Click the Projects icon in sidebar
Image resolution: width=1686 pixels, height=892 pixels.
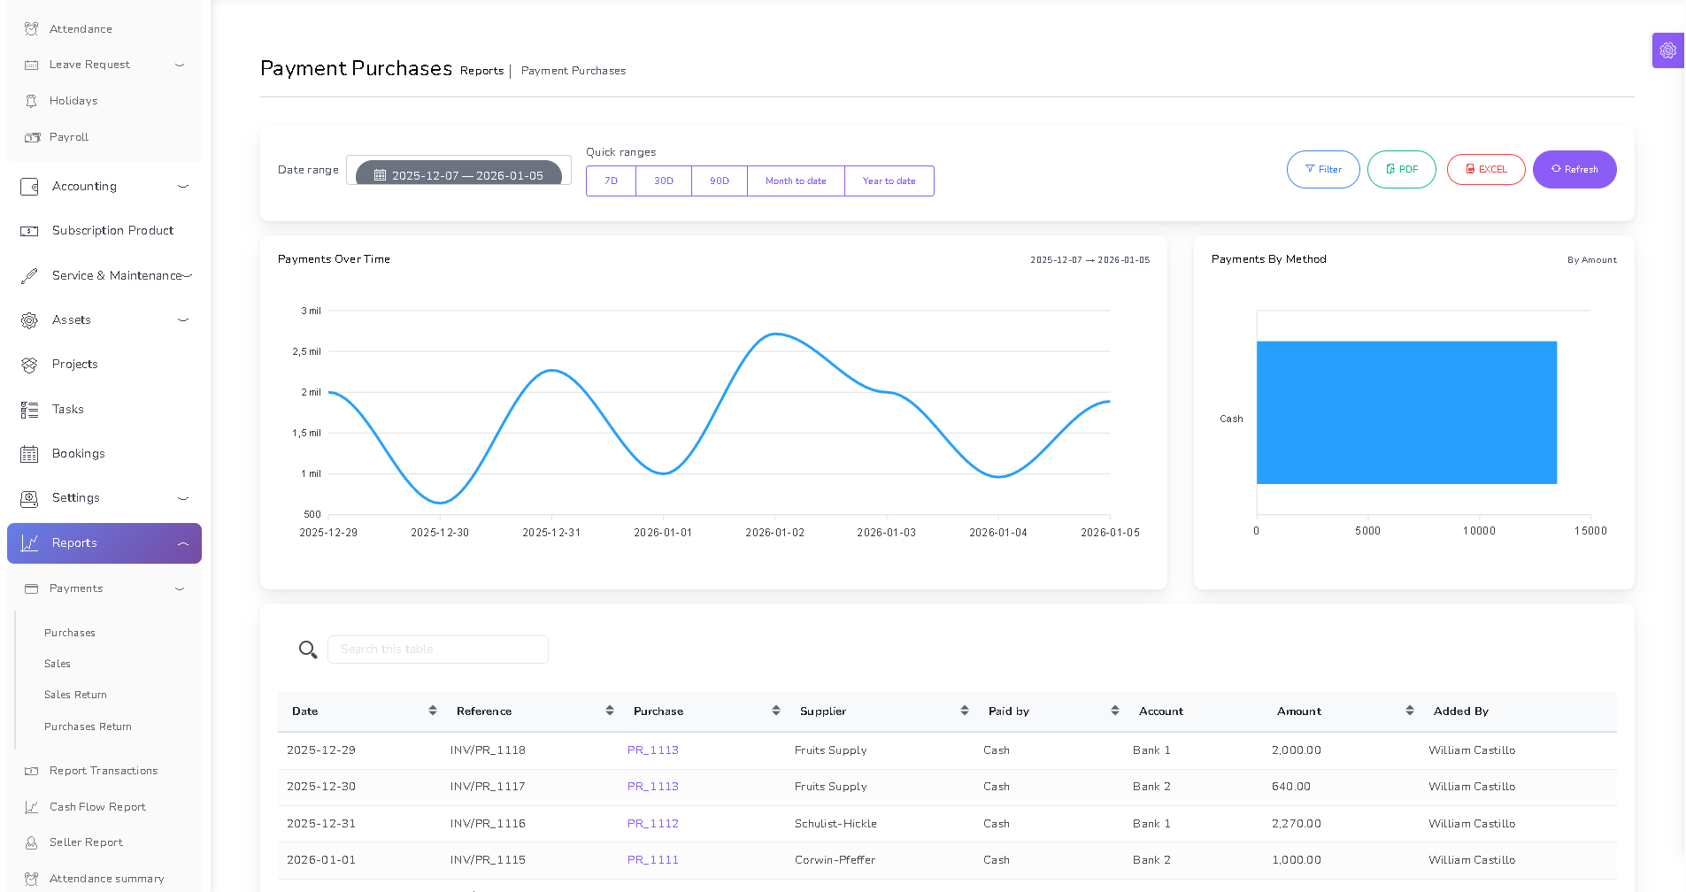(x=29, y=365)
